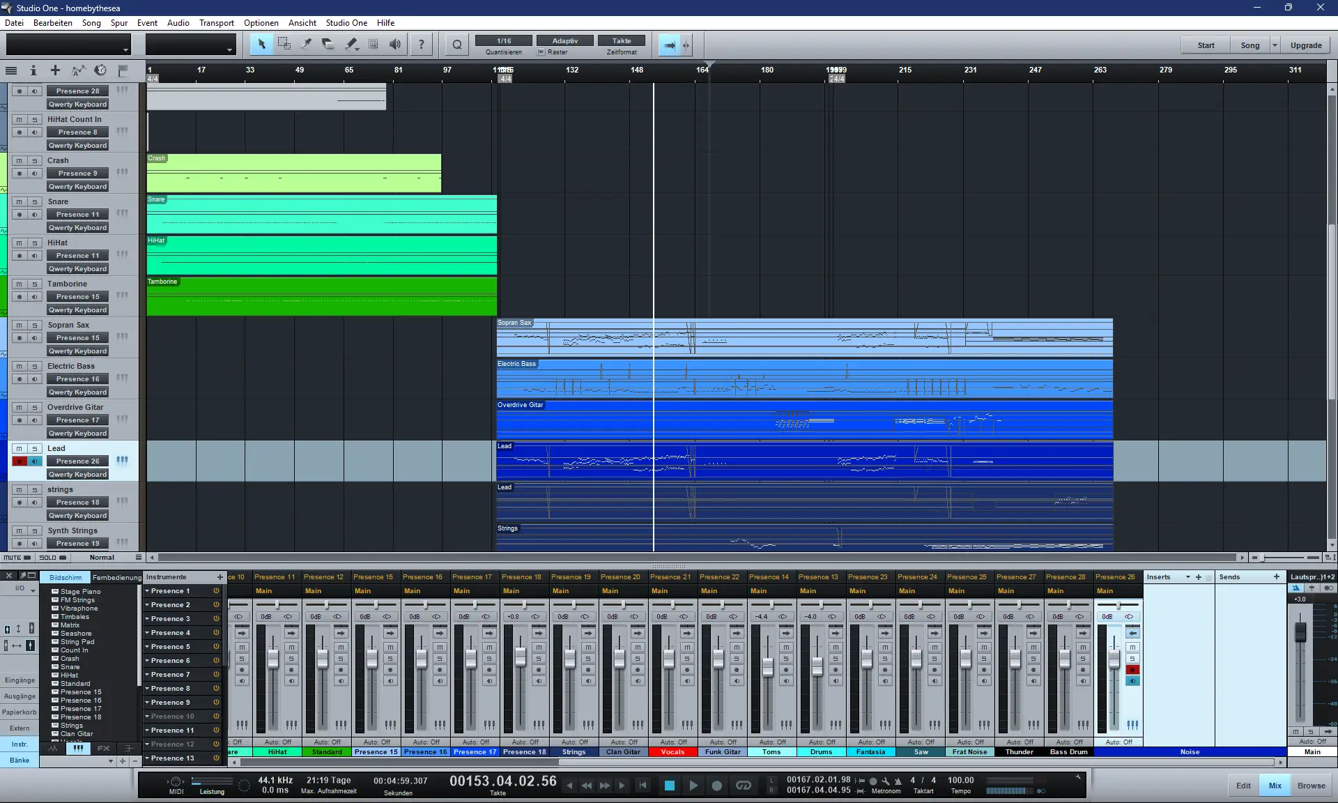The height and width of the screenshot is (803, 1338).
Task: Open the track inspector info icon
Action: click(33, 70)
